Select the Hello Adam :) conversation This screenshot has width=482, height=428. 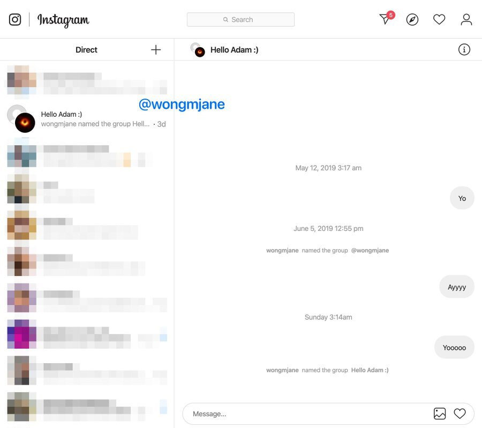pos(87,119)
